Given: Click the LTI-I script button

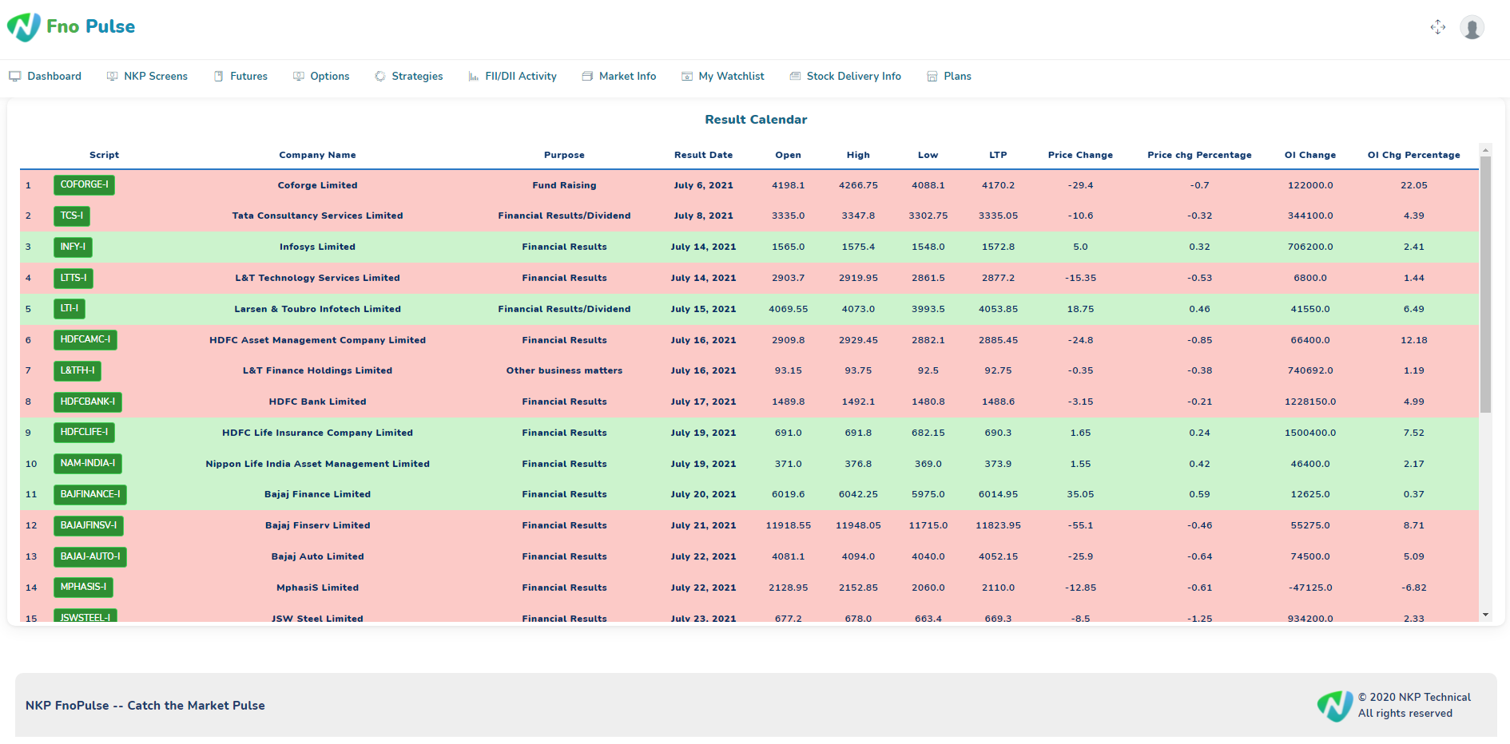Looking at the screenshot, I should tap(70, 309).
